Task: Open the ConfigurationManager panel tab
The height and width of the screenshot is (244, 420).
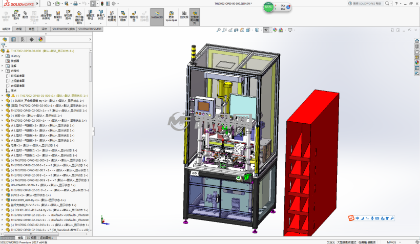Action: 23,39
